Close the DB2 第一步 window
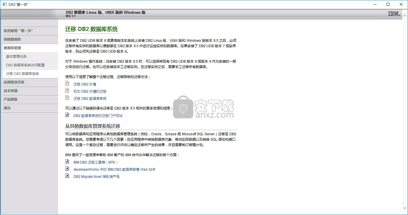This screenshot has height=215, width=408. coord(401,4)
